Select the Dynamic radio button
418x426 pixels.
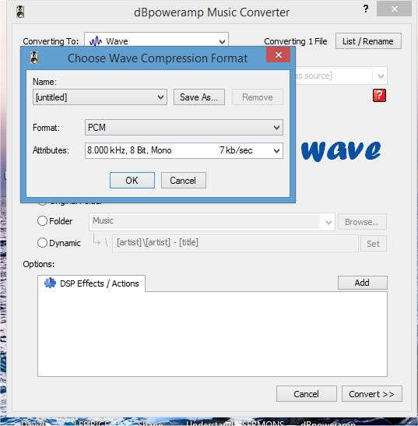click(x=42, y=243)
